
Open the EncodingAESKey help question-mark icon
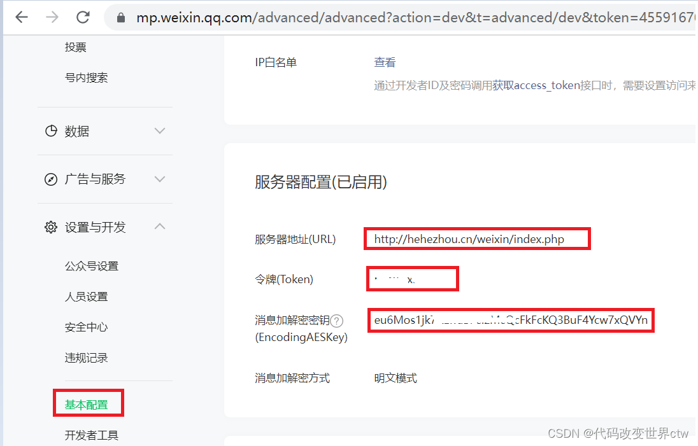336,321
